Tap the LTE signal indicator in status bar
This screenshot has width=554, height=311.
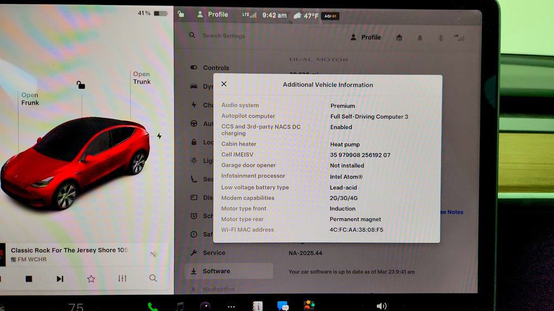pyautogui.click(x=249, y=15)
